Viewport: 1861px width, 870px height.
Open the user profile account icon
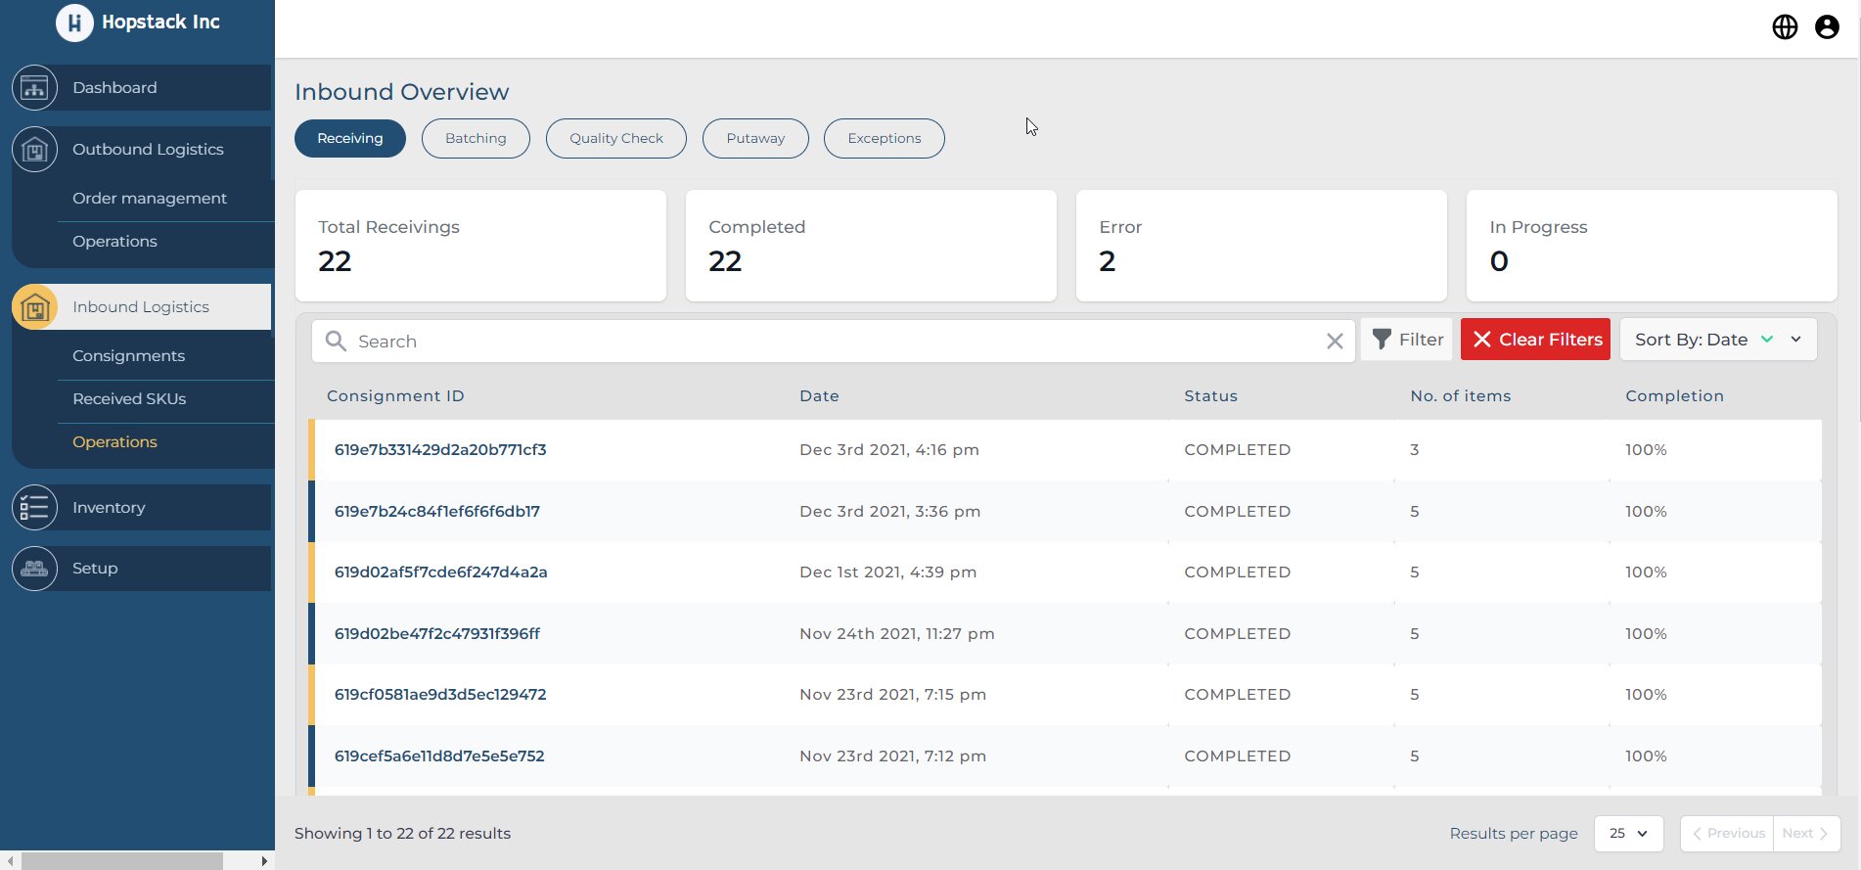click(1827, 27)
